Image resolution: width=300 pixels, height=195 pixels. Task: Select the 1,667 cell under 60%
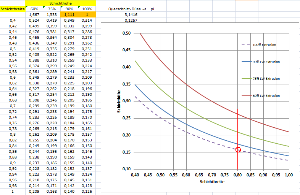pos(34,14)
